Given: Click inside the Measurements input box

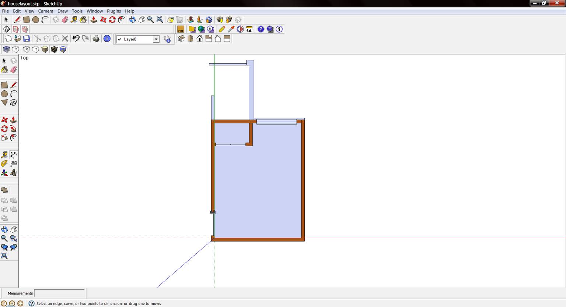Looking at the screenshot, I should click(59, 293).
